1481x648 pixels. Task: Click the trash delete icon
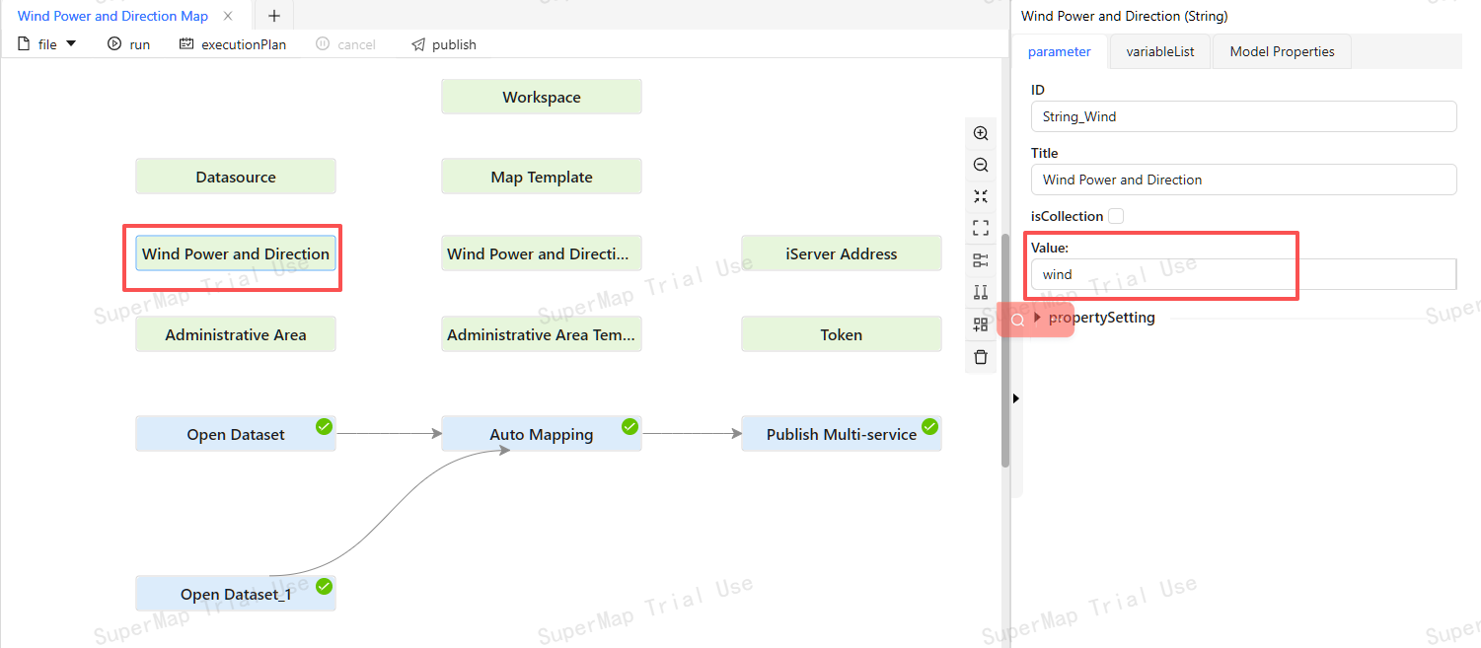tap(980, 357)
